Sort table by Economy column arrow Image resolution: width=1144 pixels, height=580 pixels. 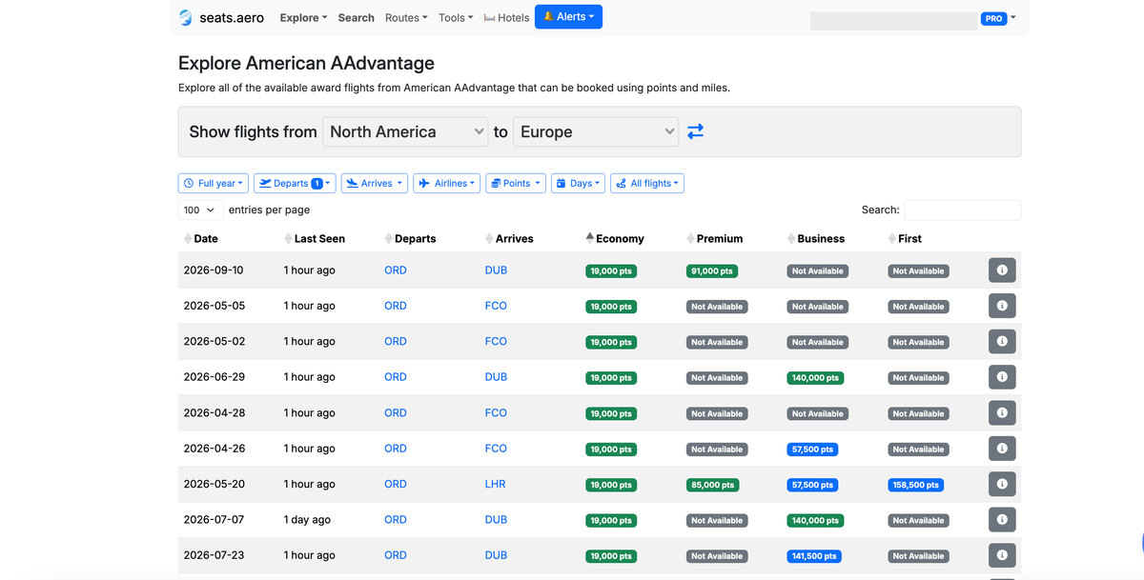[x=590, y=238]
